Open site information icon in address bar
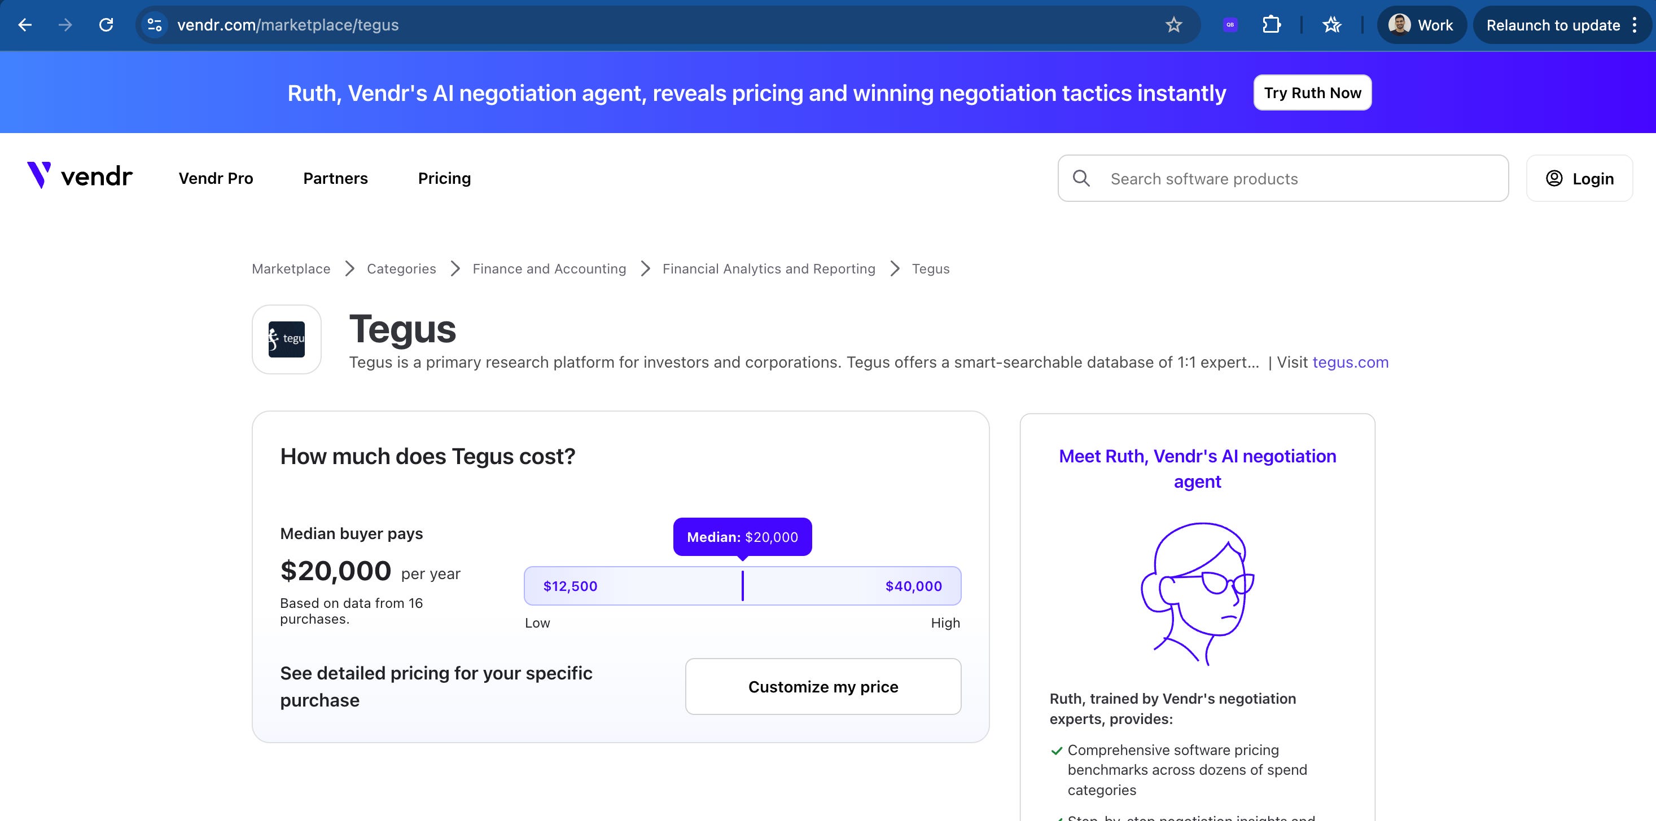 tap(154, 25)
